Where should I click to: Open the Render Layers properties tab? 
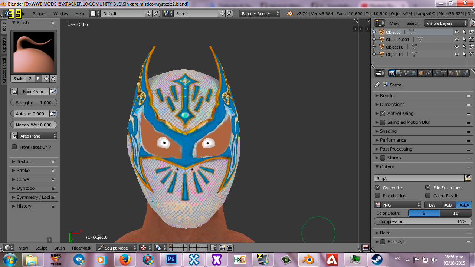tap(399, 73)
